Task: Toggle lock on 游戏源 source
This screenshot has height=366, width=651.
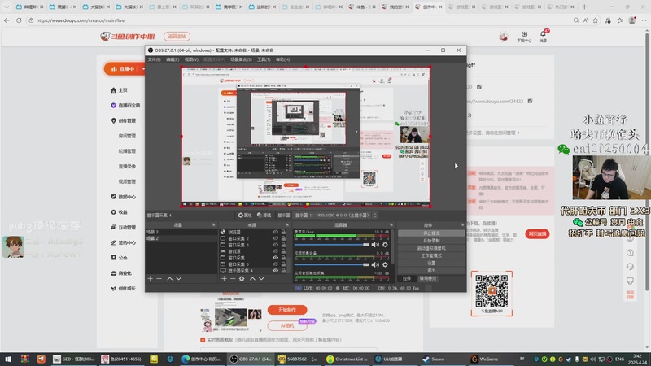Action: coord(283,251)
